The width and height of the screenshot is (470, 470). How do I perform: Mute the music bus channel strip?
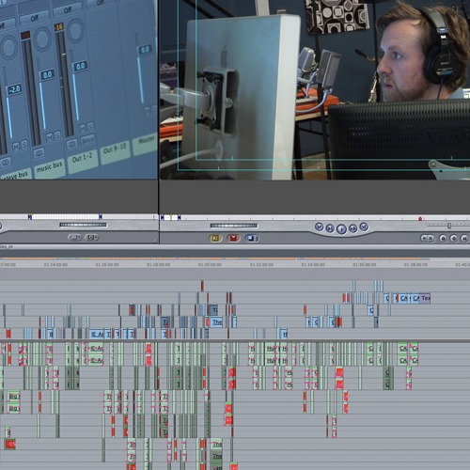tap(49, 137)
